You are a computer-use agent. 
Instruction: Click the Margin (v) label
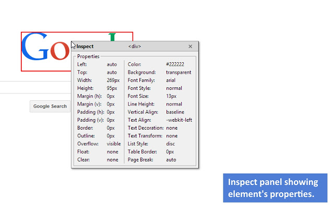pyautogui.click(x=89, y=104)
